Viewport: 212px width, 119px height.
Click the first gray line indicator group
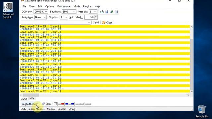(x=80, y=104)
